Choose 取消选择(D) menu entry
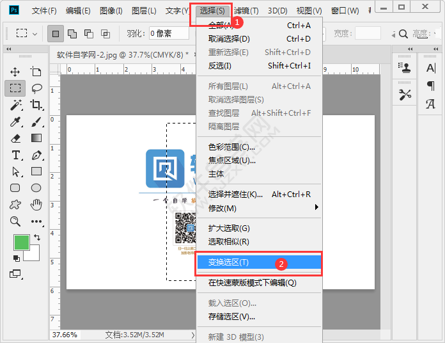This screenshot has height=343, width=445. pyautogui.click(x=259, y=39)
